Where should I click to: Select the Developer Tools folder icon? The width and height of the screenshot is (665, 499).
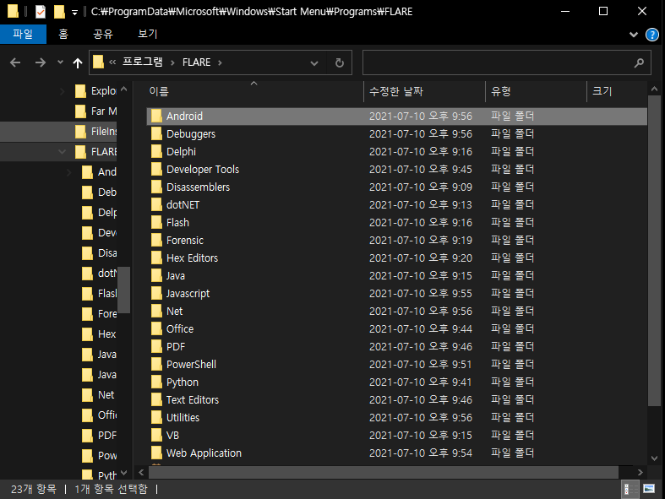tap(156, 169)
